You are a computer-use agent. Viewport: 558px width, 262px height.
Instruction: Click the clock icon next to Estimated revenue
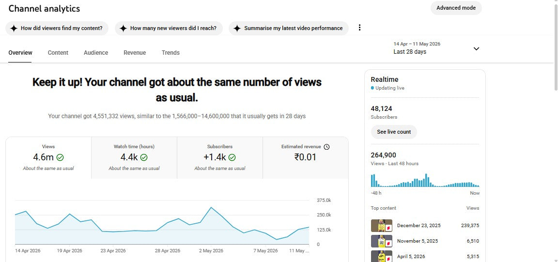326,147
